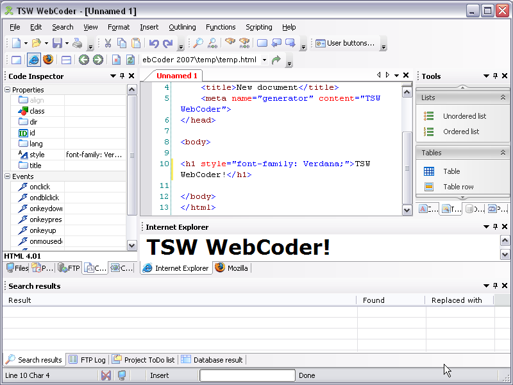The height and width of the screenshot is (385, 513).
Task: Click the Paste clipboard icon
Action: click(136, 43)
